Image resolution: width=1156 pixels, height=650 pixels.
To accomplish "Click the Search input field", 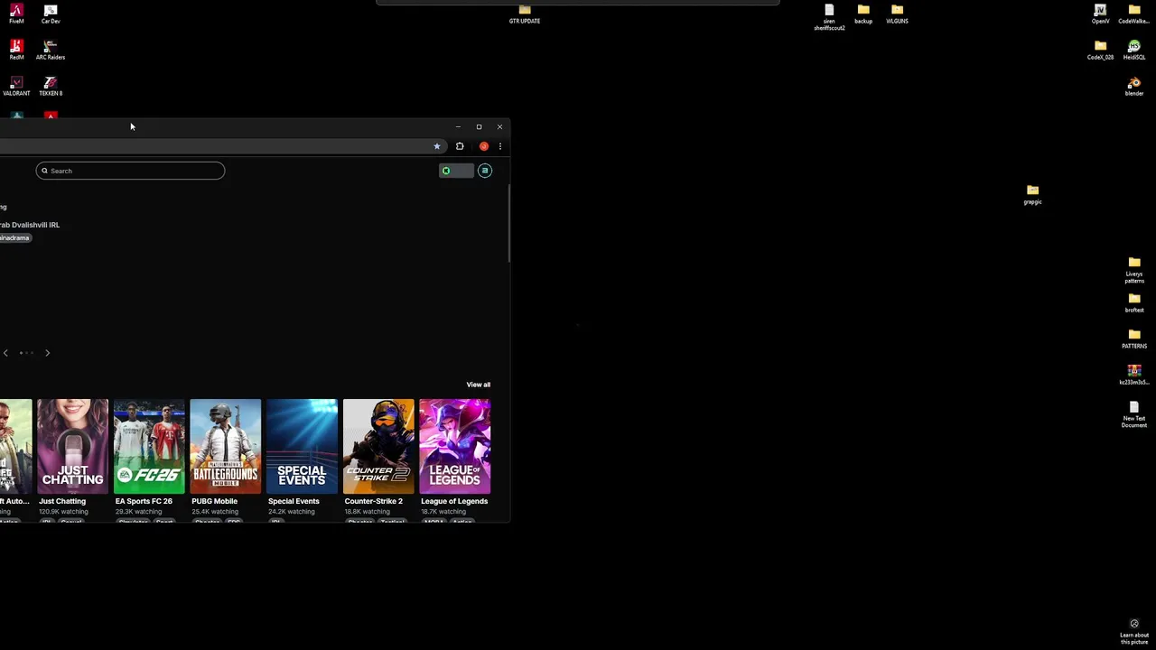I will pos(130,171).
